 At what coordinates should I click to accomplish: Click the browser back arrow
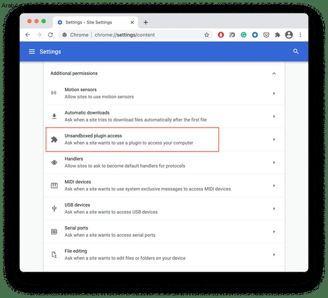point(28,35)
